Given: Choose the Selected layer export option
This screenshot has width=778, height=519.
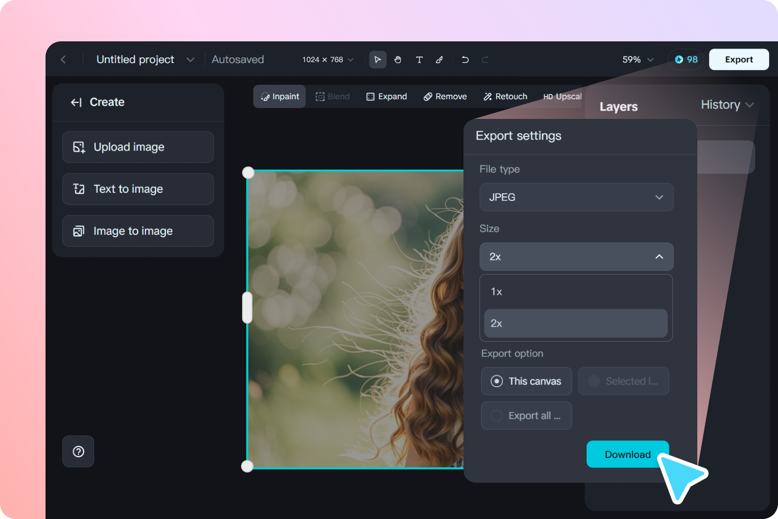Looking at the screenshot, I should tap(623, 381).
